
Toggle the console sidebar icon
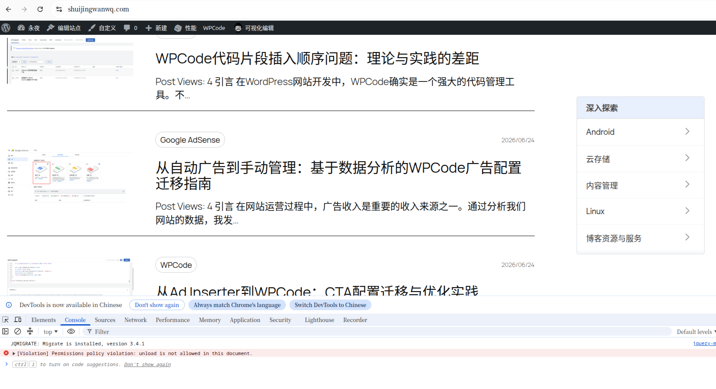click(x=6, y=331)
